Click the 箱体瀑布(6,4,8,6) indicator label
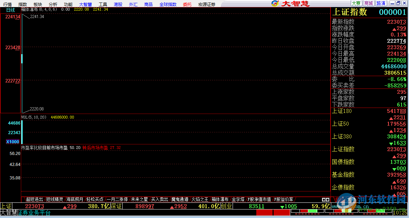 [39, 9]
